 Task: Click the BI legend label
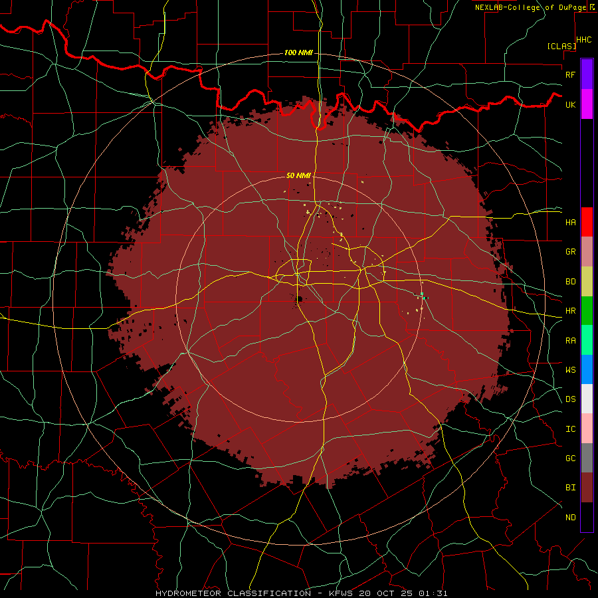[x=570, y=488]
